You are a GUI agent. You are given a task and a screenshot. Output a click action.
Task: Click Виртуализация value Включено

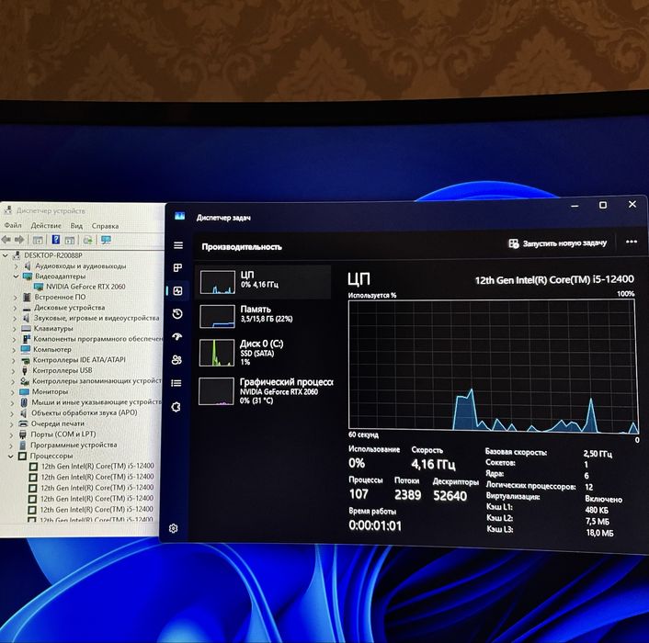603,499
